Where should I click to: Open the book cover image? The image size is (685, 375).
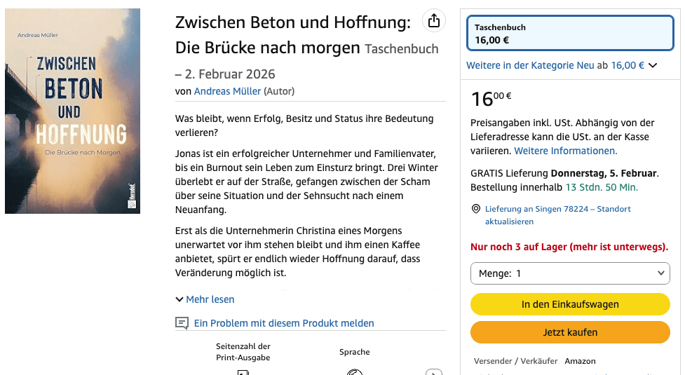coord(73,111)
